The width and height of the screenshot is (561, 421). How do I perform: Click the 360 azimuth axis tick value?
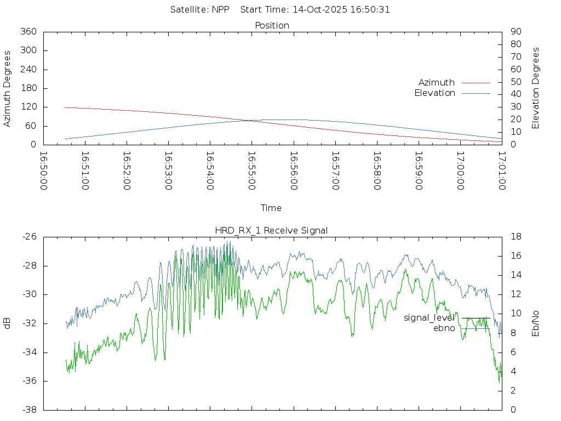28,32
